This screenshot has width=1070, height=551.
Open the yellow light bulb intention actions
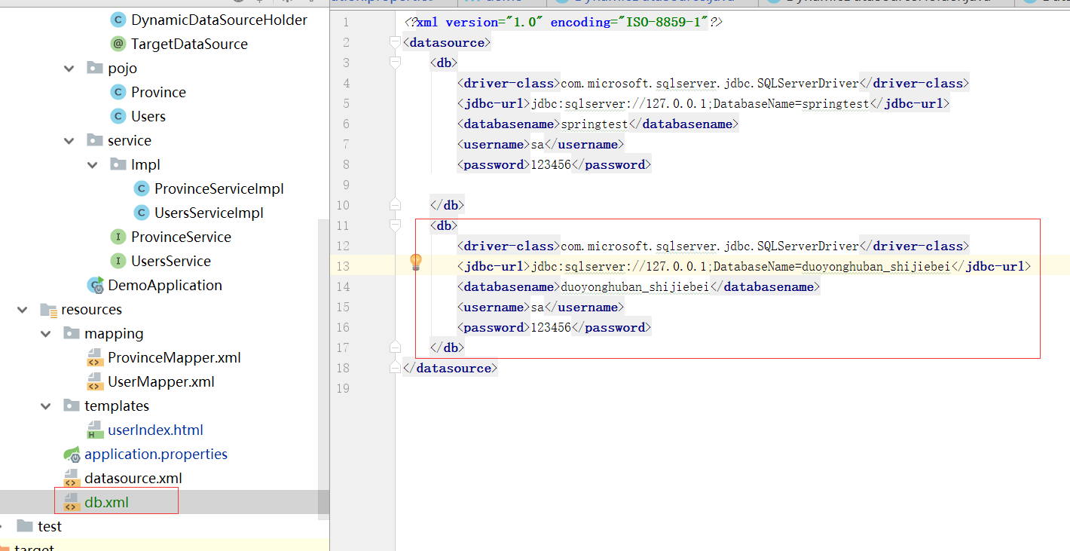click(x=415, y=262)
